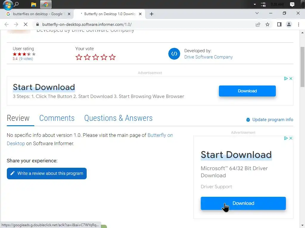
Task: Click the 9 votes link
Action: [x=26, y=59]
